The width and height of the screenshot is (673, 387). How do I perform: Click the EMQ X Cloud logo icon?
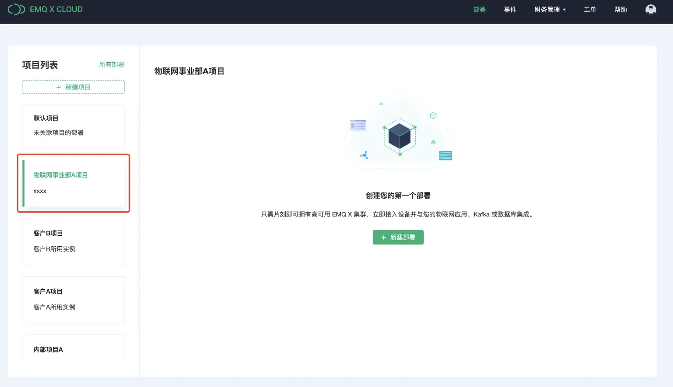(x=16, y=9)
